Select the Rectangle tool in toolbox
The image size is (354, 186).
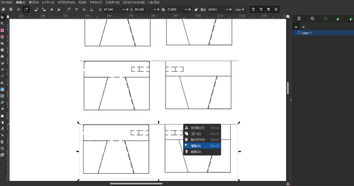pyautogui.click(x=2, y=30)
